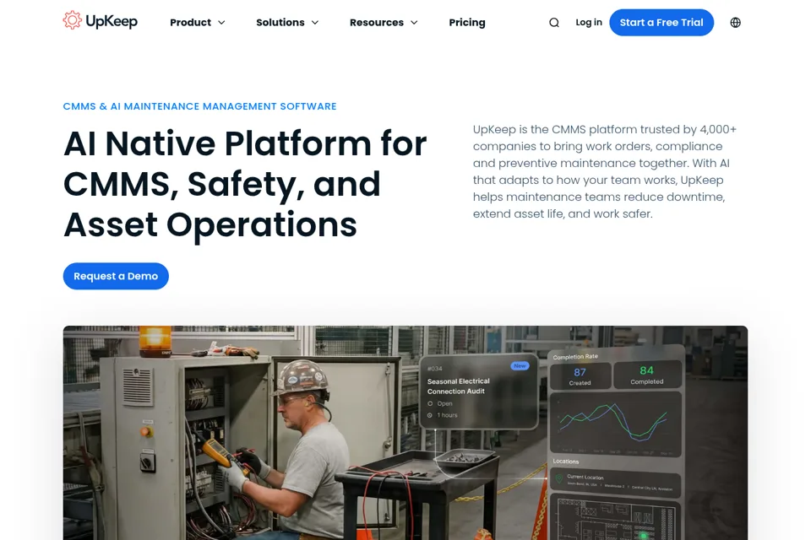
Task: Click the completion rate line chart
Action: pos(615,424)
